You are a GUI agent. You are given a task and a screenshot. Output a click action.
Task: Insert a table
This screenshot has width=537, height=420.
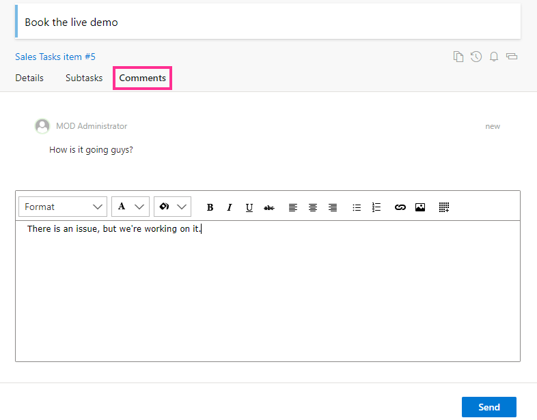[444, 207]
